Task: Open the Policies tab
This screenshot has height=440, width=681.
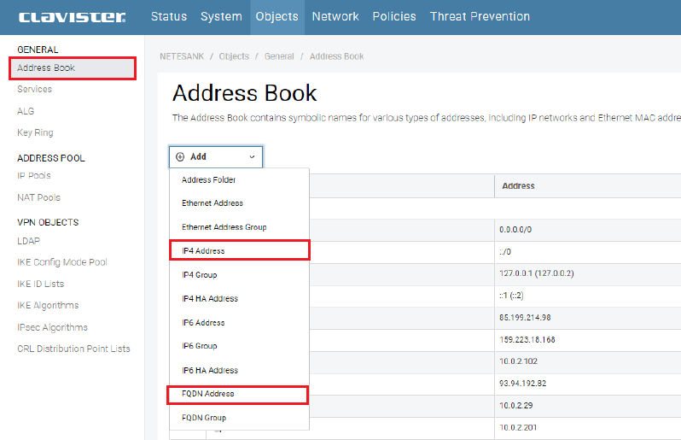Action: tap(394, 17)
